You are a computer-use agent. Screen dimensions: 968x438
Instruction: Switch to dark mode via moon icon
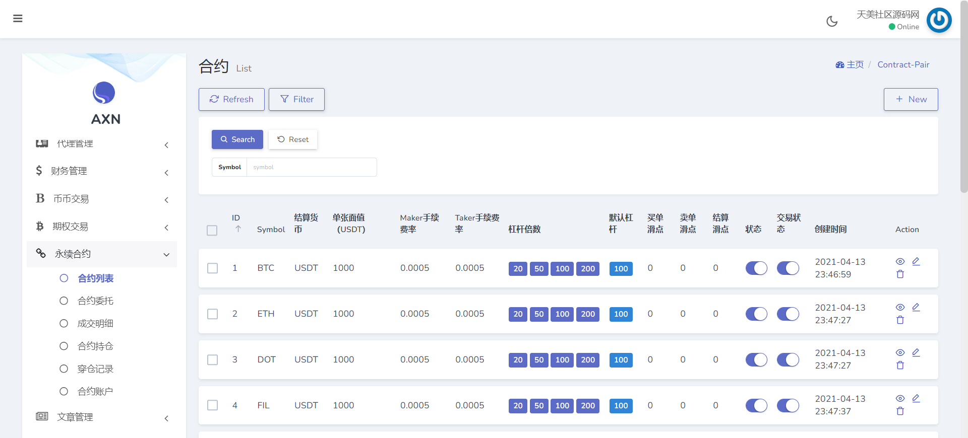pyautogui.click(x=832, y=21)
